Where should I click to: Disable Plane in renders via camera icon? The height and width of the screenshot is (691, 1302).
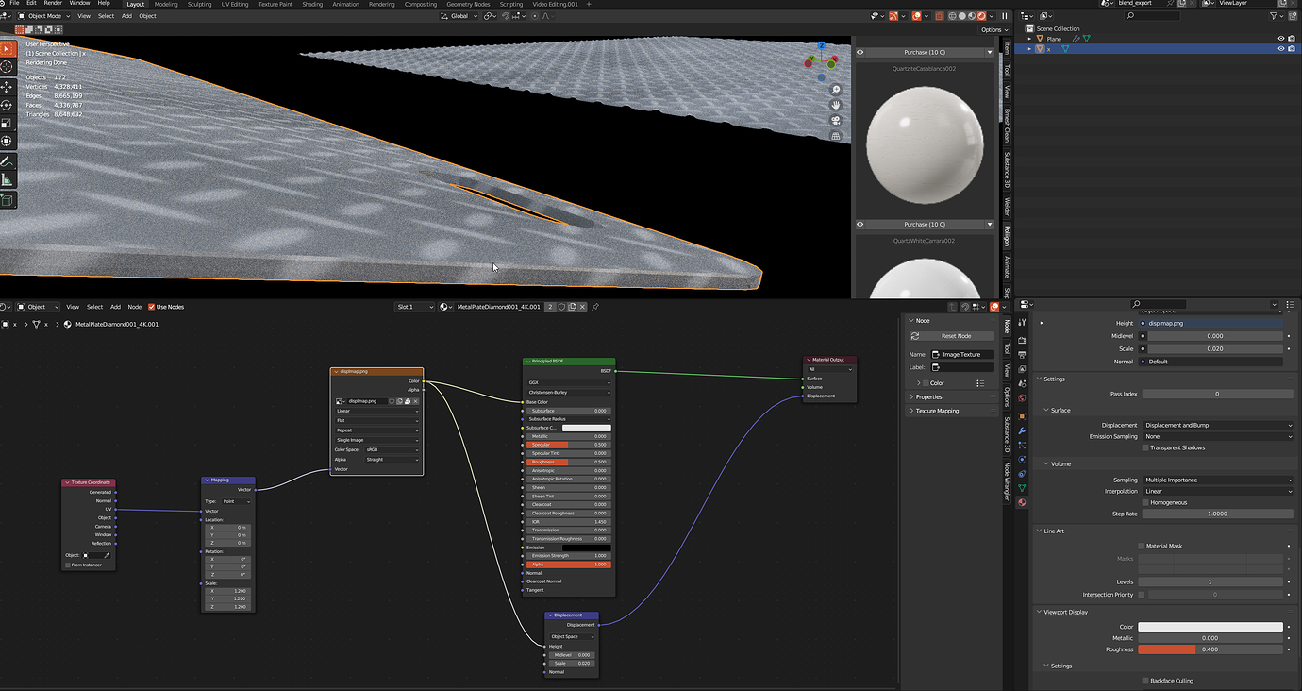point(1292,39)
